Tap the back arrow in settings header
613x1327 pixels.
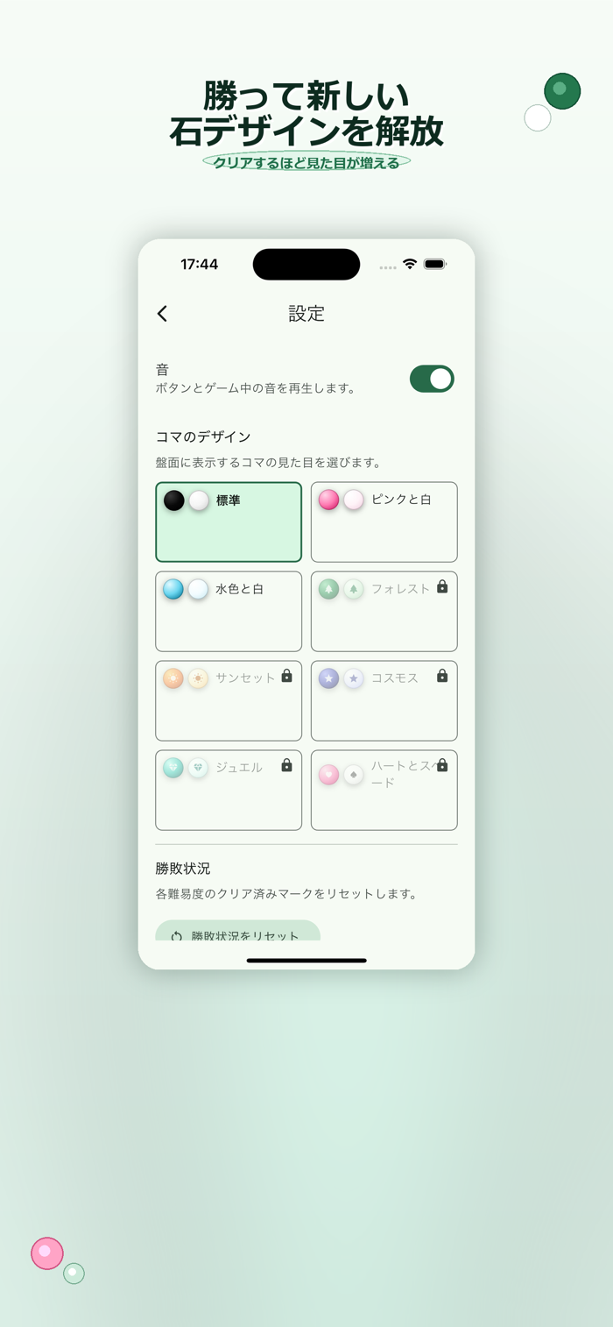[x=162, y=314]
